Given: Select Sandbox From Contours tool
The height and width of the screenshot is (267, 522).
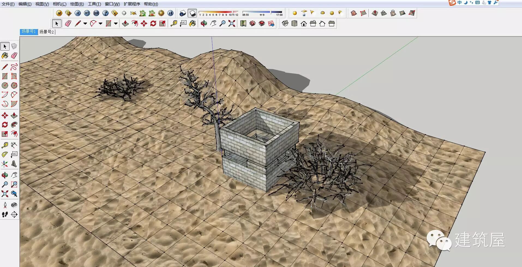Looking at the screenshot, I should pos(354,13).
